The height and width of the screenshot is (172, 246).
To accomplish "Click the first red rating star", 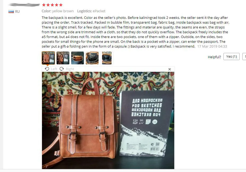I will [x=44, y=5].
